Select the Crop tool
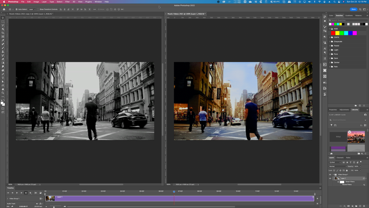Viewport: 369px width, 208px height. [3, 33]
